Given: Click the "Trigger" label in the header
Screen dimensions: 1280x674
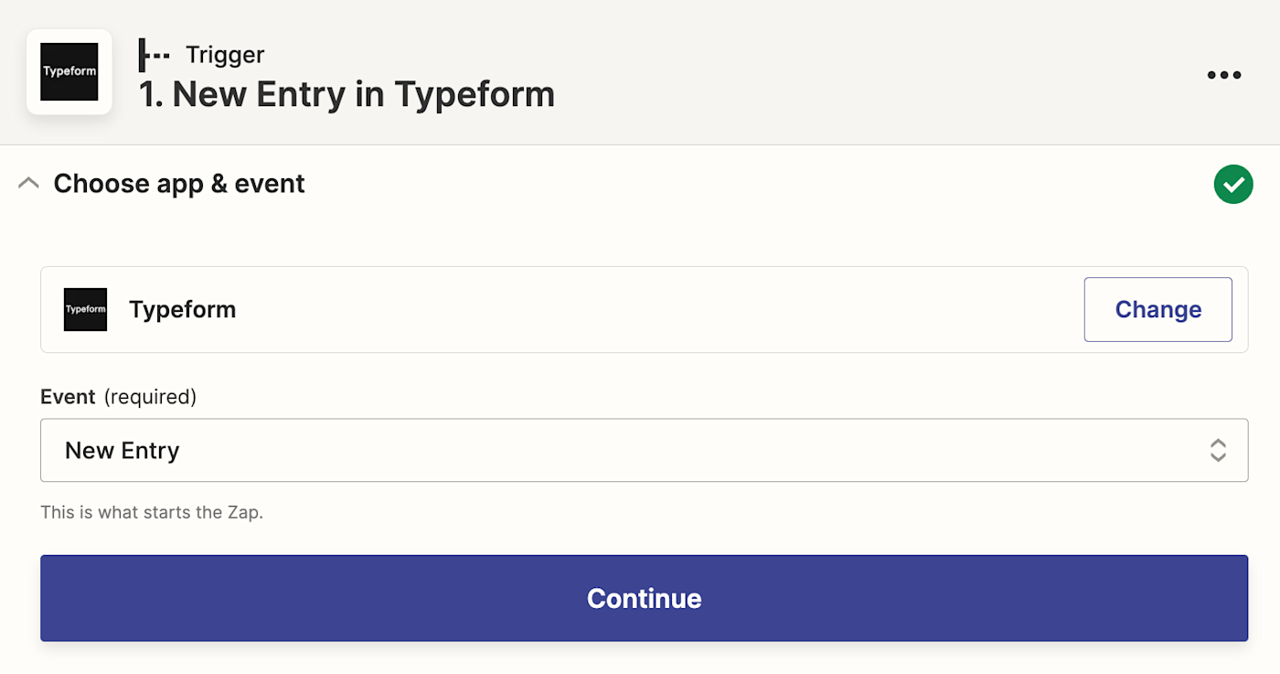Looking at the screenshot, I should [x=225, y=55].
